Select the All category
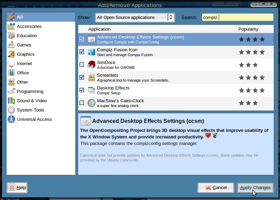Viewport: 280px width, 200px height. tap(41, 17)
